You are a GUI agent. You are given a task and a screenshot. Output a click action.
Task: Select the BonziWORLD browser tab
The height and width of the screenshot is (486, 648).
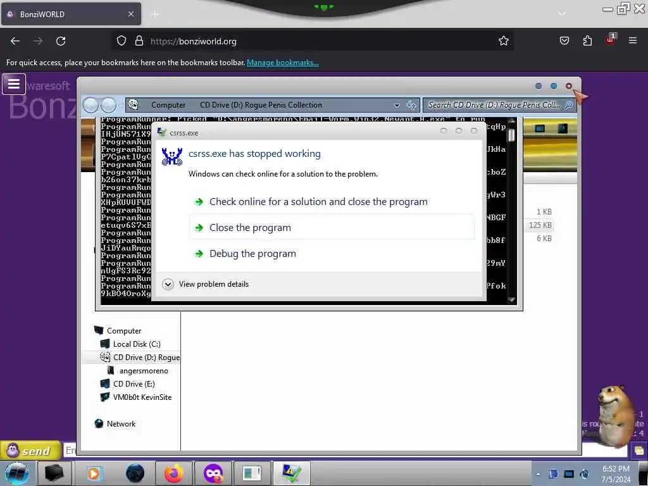coord(71,14)
